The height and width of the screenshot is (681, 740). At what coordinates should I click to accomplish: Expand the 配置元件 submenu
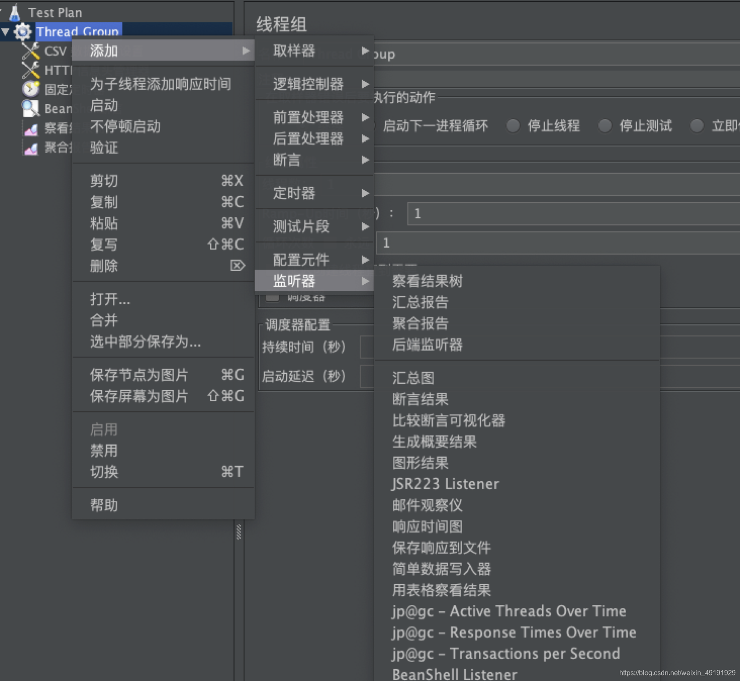(x=315, y=260)
